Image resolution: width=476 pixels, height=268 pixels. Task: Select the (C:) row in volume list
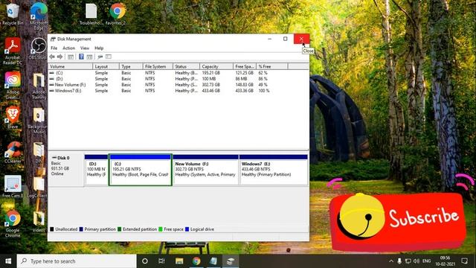tap(178, 73)
